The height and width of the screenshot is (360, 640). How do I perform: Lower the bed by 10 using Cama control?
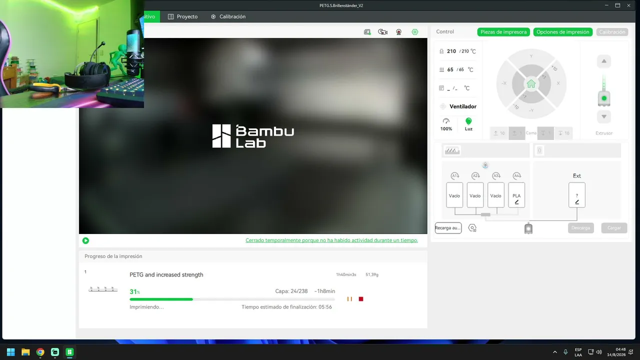point(563,133)
